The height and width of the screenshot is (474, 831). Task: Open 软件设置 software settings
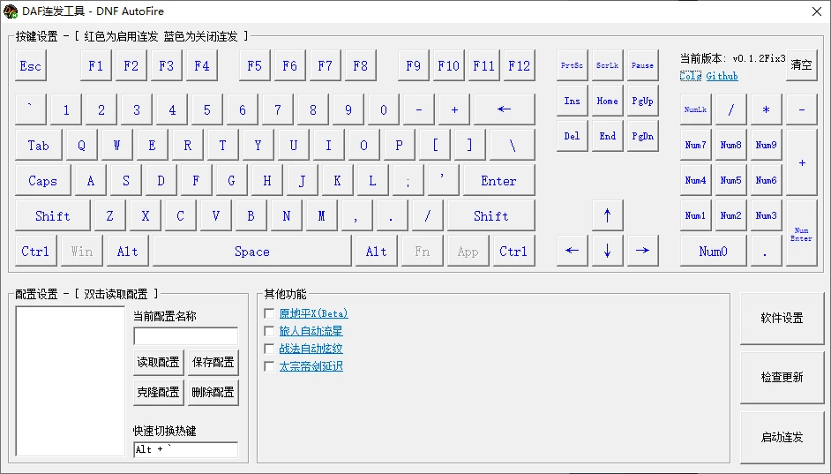click(782, 318)
